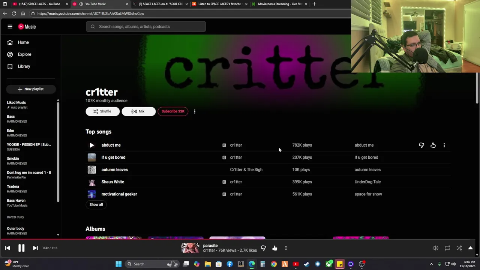Click the browser home button
This screenshot has width=480, height=270.
23,13
